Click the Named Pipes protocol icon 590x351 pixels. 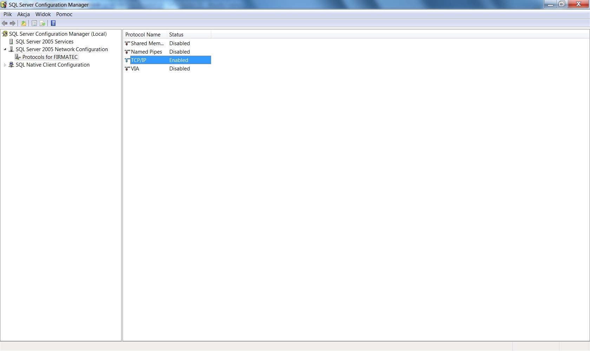[x=127, y=52]
